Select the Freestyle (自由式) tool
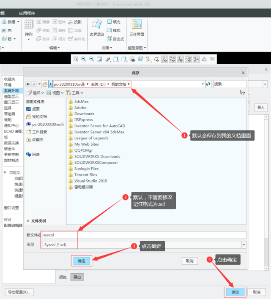This screenshot has width=271, height=299. click(x=115, y=39)
